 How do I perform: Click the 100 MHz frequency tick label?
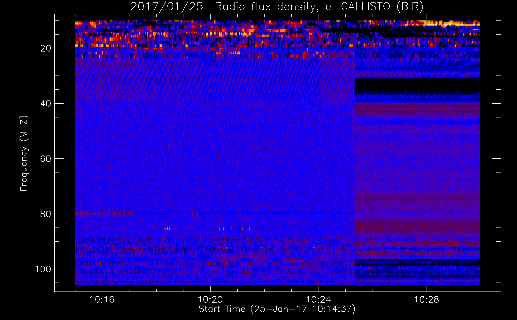(43, 269)
